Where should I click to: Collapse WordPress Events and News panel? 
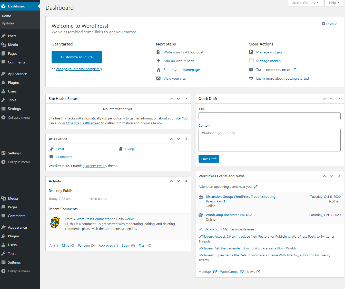pyautogui.click(x=339, y=176)
